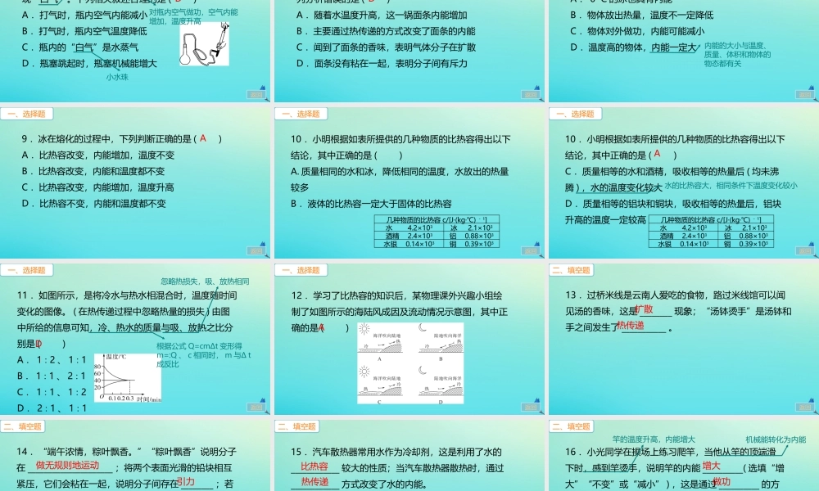Click the red answer 热传递 in question 13
The height and width of the screenshot is (491, 819).
tap(631, 325)
